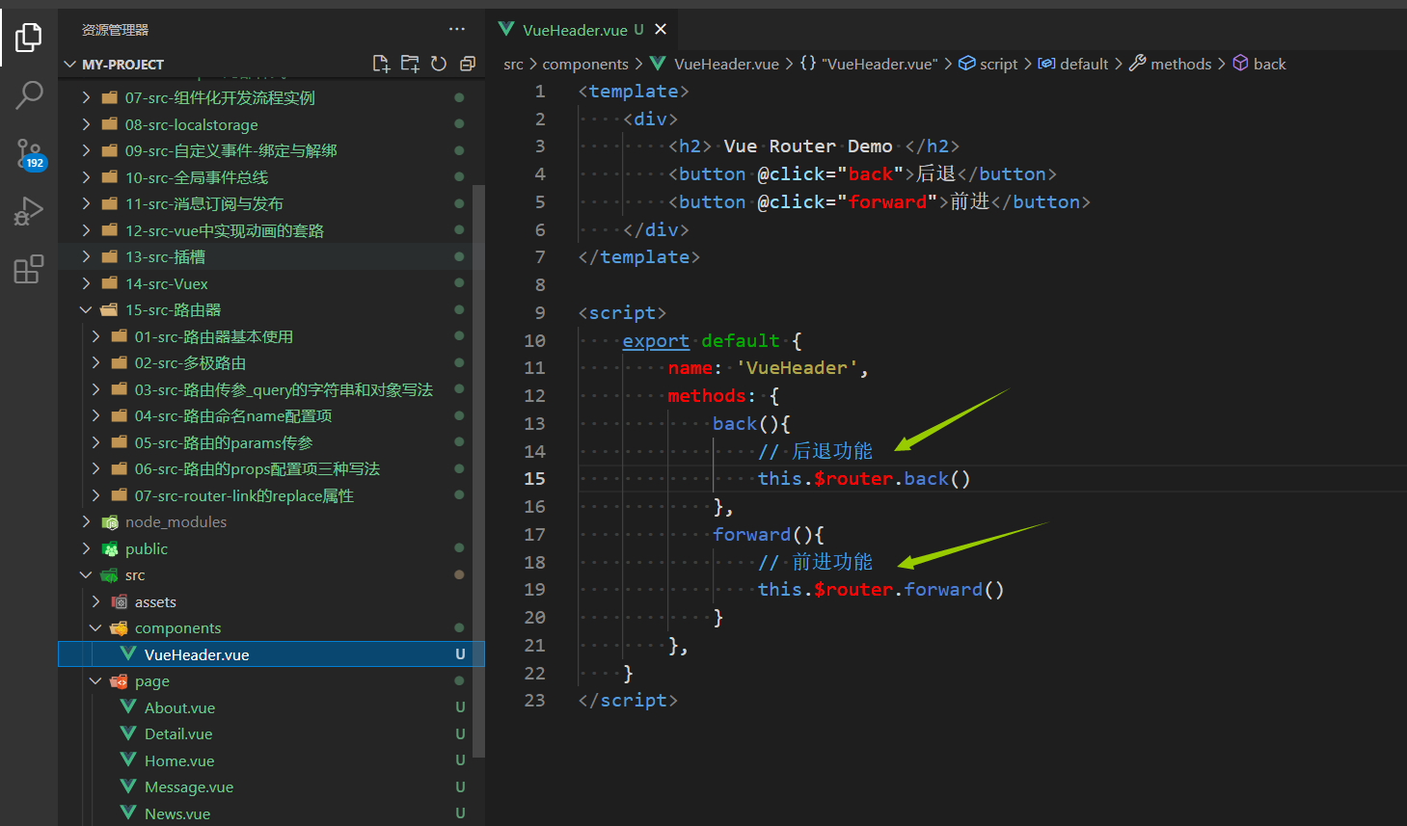Click the closing </script> tag line
This screenshot has height=826, width=1407.
coord(628,700)
